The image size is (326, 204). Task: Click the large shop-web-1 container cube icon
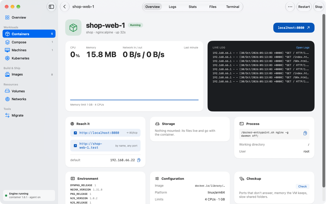(73, 28)
